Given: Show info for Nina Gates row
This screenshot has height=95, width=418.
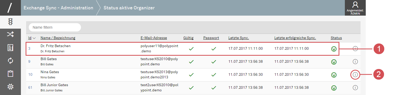Looking at the screenshot, I should [x=355, y=75].
